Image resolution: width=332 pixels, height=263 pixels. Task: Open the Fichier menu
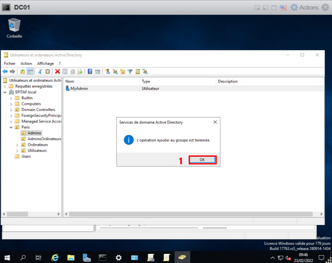[x=10, y=64]
